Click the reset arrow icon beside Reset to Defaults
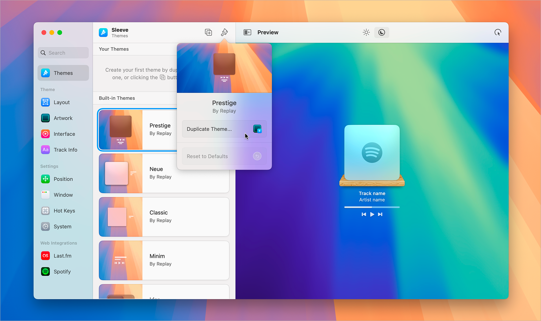The height and width of the screenshot is (321, 541). coord(257,156)
